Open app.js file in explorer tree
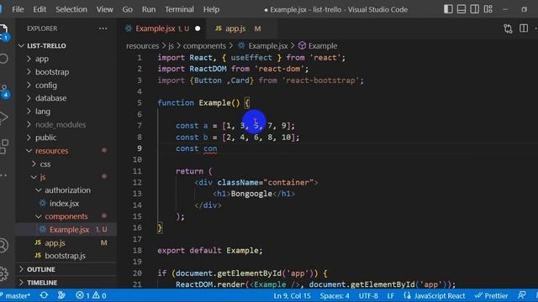538x302 pixels. tap(55, 242)
